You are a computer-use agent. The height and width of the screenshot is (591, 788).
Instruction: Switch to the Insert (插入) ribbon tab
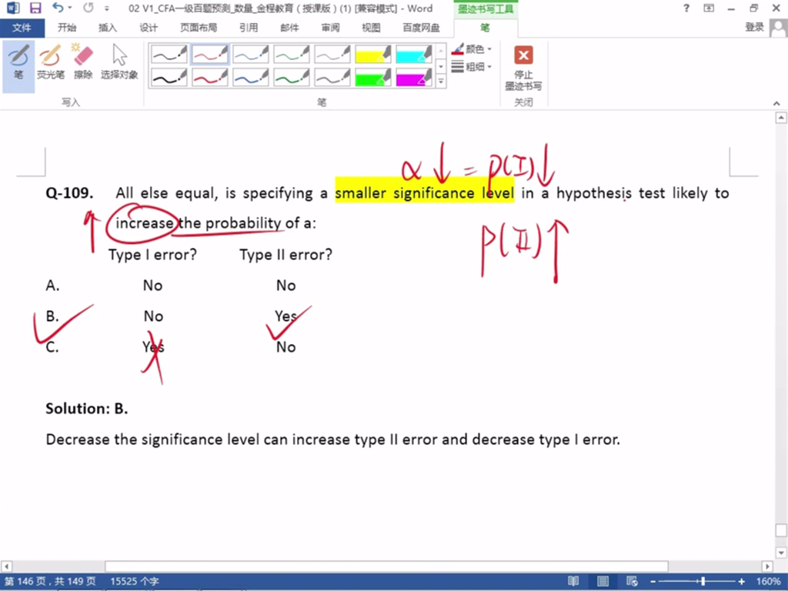108,28
